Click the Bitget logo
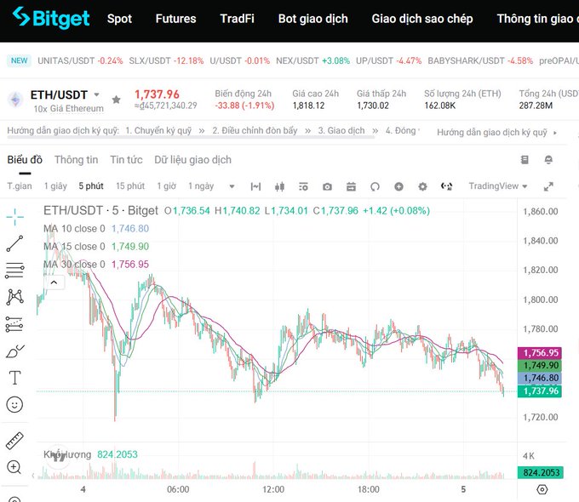 click(x=51, y=18)
